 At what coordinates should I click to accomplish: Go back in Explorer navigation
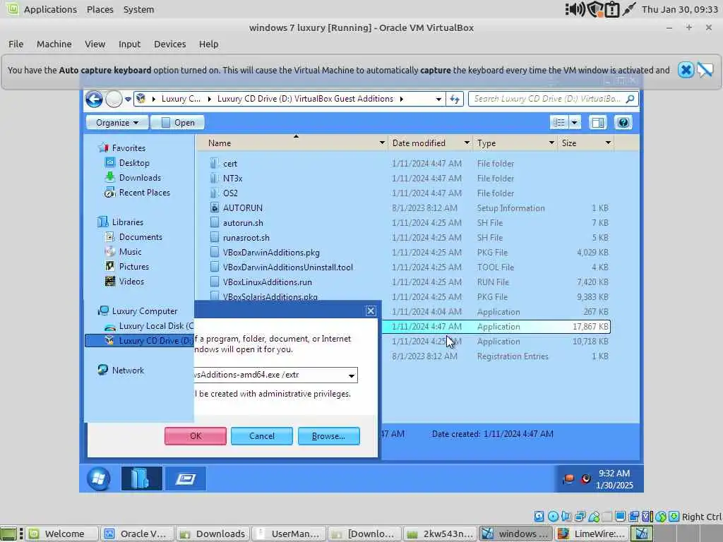click(94, 99)
